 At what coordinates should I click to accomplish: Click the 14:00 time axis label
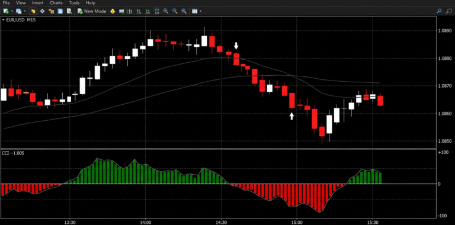point(145,223)
